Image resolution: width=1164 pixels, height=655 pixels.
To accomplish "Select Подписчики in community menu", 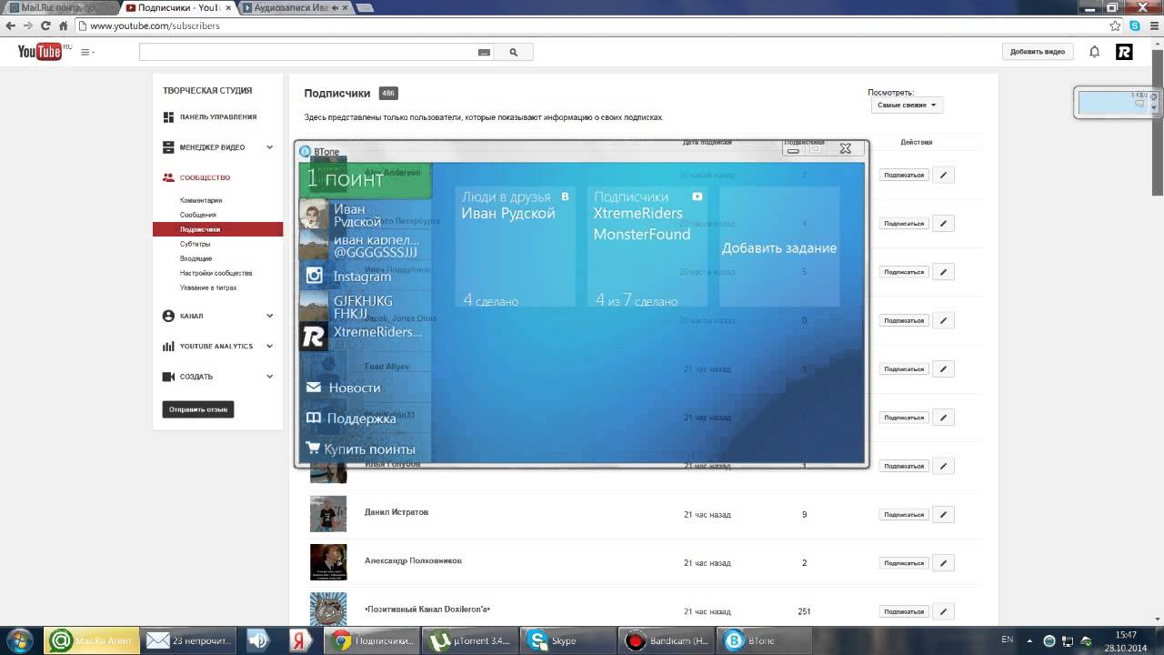I will pos(218,229).
